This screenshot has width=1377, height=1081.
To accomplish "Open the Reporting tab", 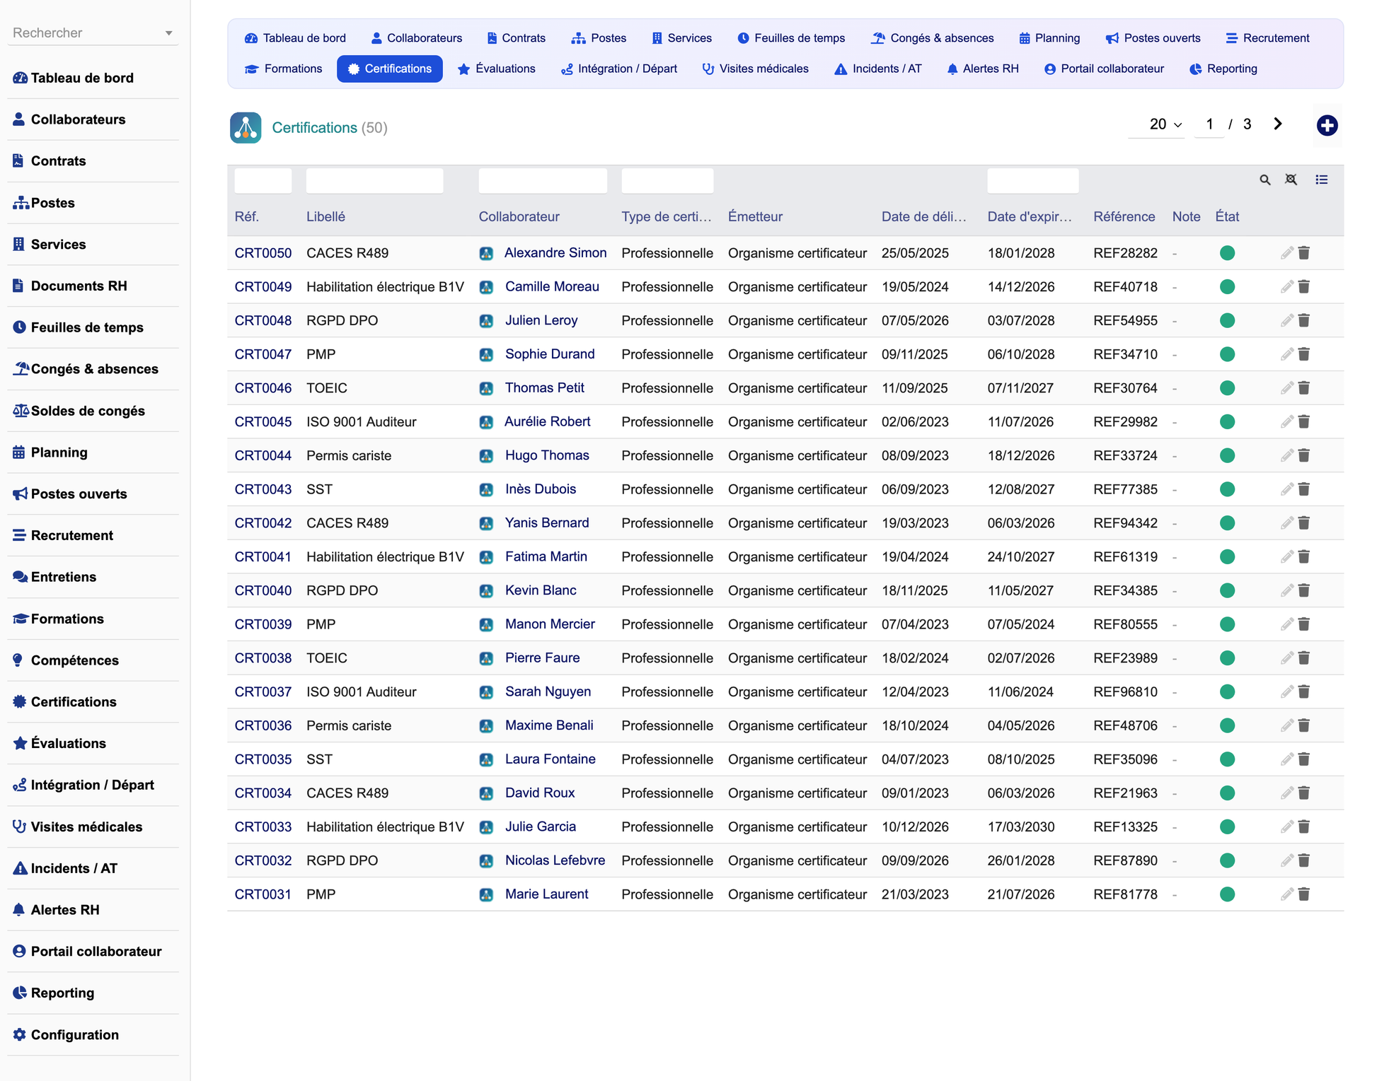I will point(1223,69).
